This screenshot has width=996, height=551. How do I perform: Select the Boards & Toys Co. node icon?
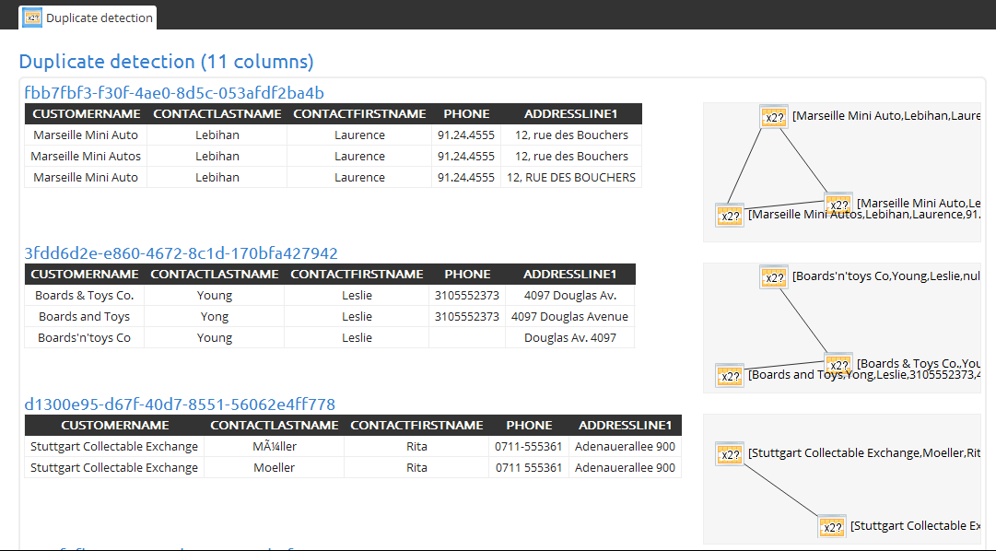click(838, 364)
